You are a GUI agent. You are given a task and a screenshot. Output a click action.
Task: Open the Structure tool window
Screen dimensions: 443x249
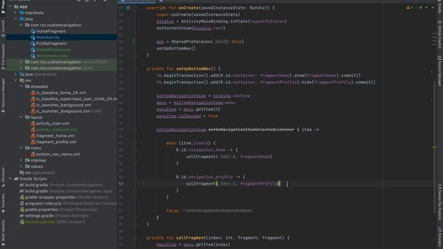[3, 177]
